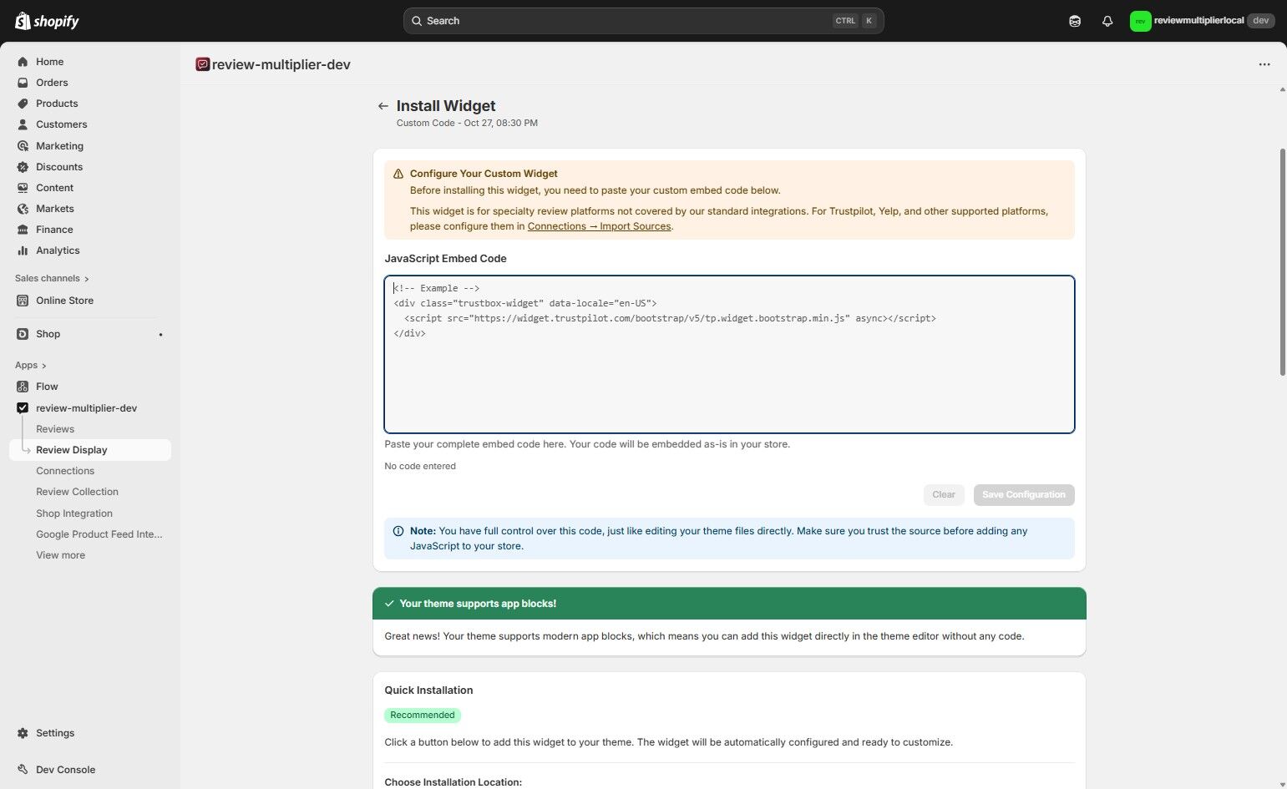
Task: Open Reviews sub-page
Action: click(x=55, y=429)
